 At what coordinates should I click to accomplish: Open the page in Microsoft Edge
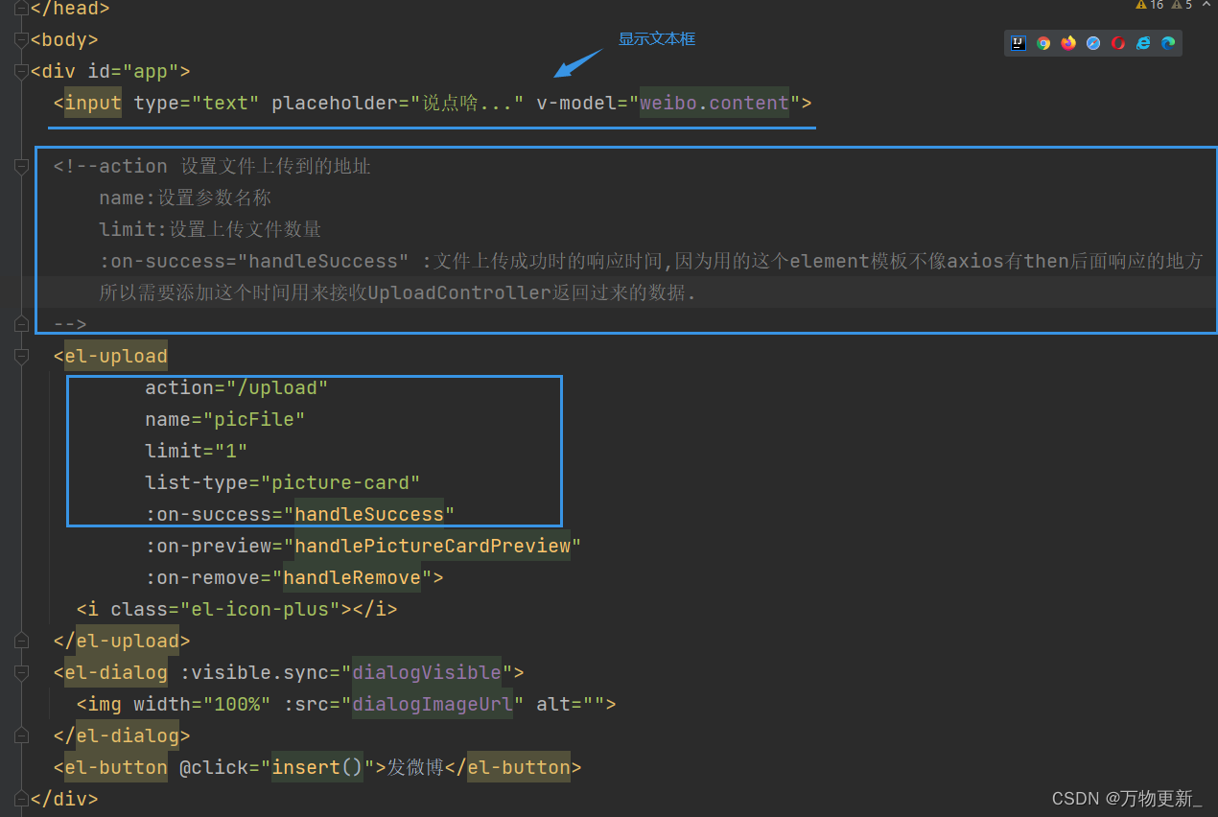point(1168,42)
